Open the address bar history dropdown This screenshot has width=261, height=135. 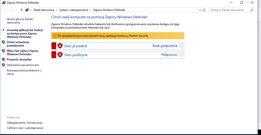200,10
